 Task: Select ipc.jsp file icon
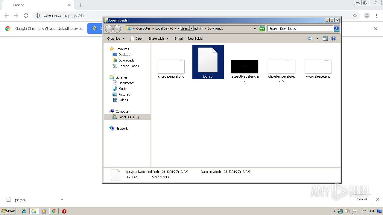(x=208, y=62)
